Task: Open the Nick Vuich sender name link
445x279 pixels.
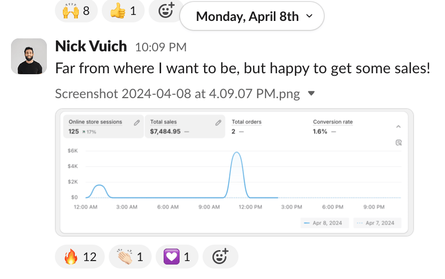Action: point(91,47)
